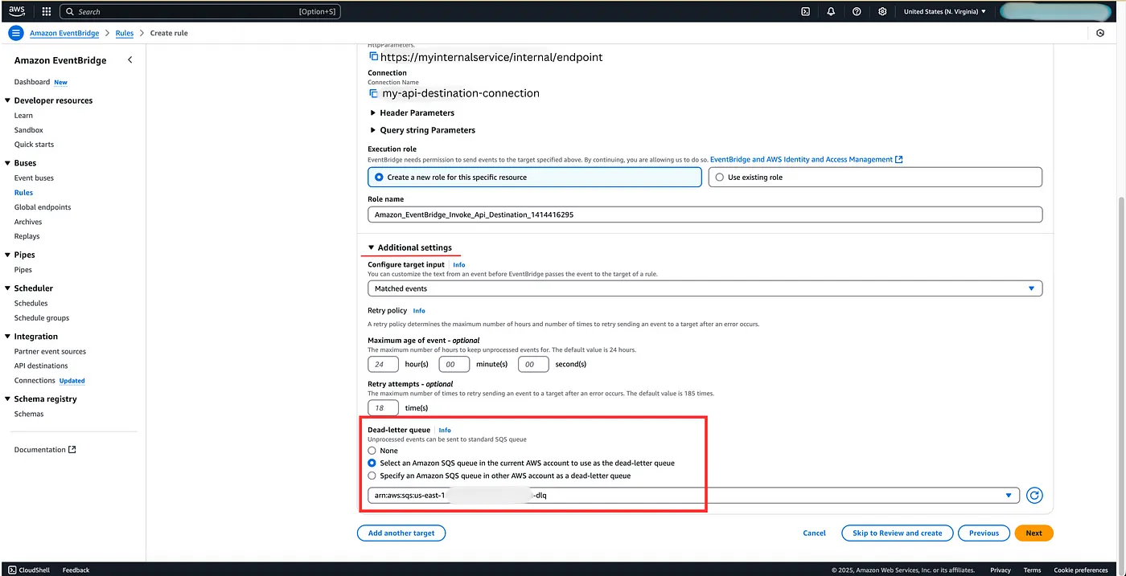
Task: Click the Role name input field
Action: coord(705,214)
